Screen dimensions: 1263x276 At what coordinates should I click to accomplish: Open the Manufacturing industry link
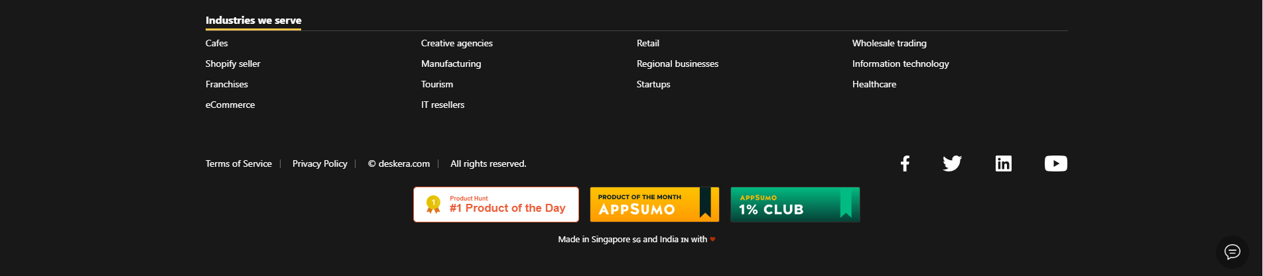pyautogui.click(x=451, y=64)
